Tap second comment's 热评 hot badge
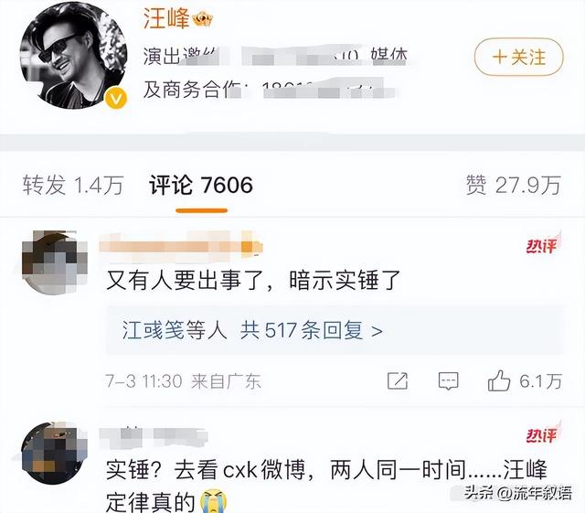The width and height of the screenshot is (585, 513). [543, 433]
